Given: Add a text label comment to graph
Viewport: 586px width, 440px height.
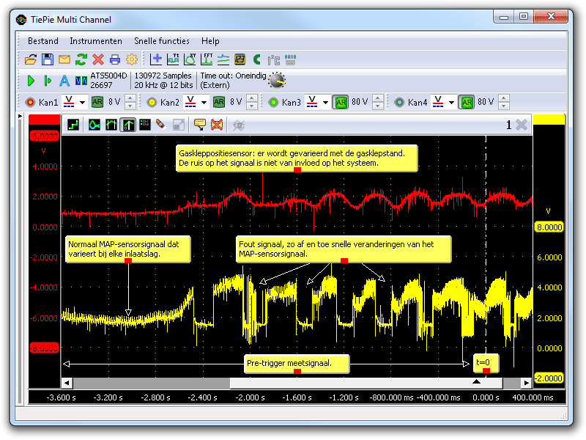Looking at the screenshot, I should click(x=199, y=125).
